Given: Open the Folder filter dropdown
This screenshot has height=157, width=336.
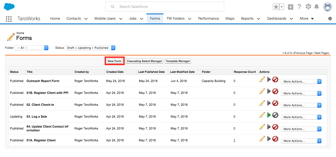Looking at the screenshot, I should (31, 48).
